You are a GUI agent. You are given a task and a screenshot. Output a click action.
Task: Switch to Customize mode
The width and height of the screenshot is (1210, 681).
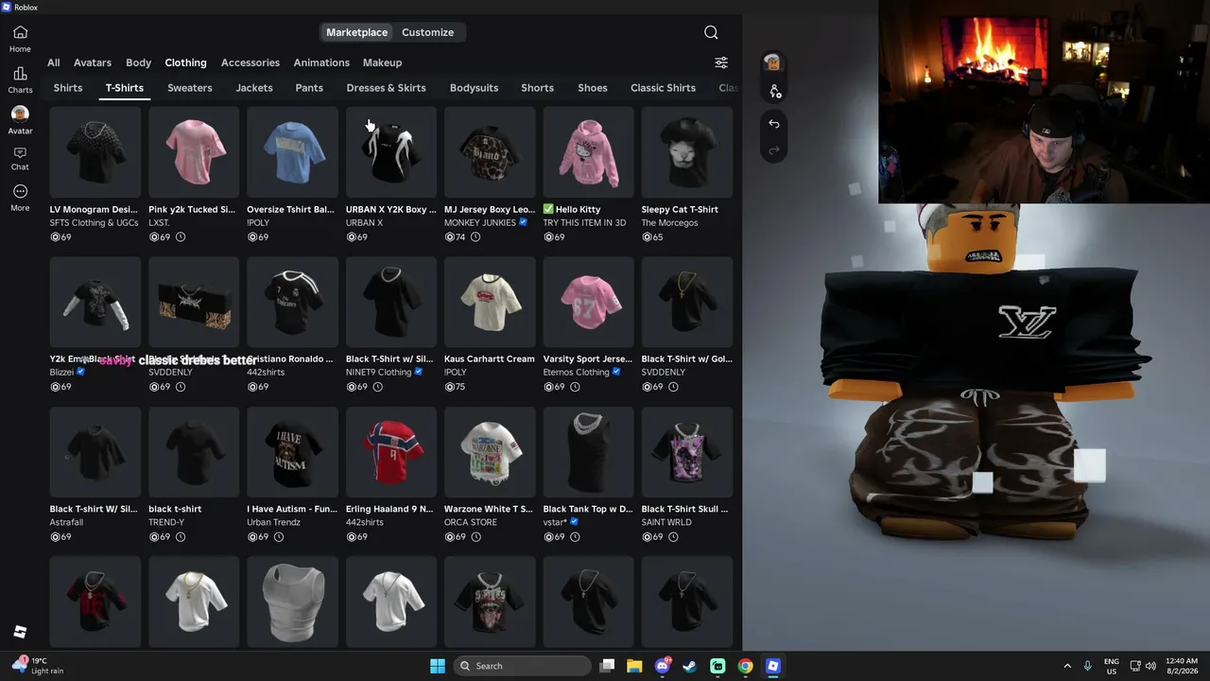[x=427, y=32]
